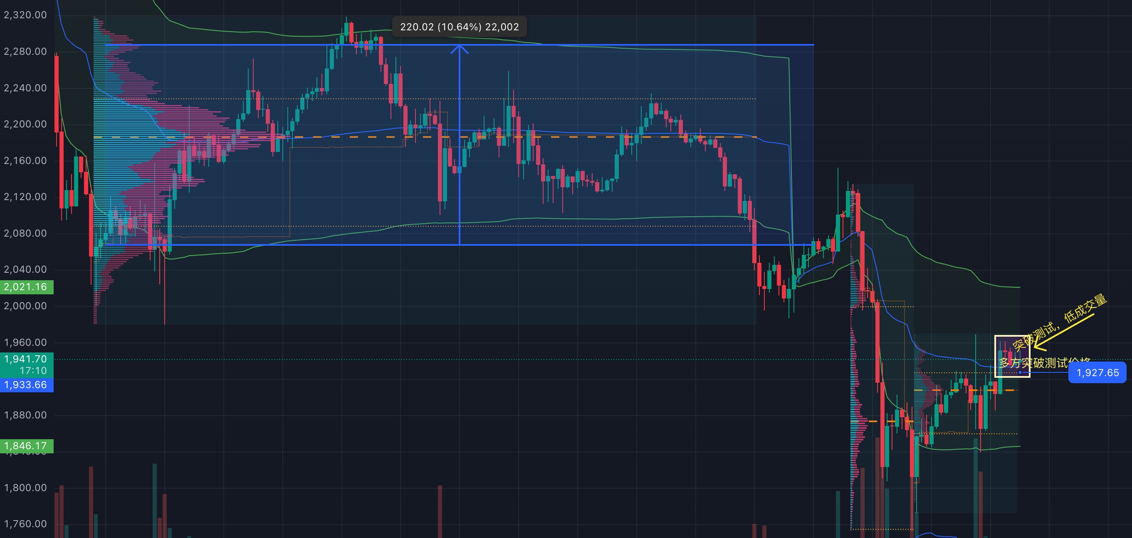The width and height of the screenshot is (1132, 538).
Task: Select the 多方突破测试价格 text label
Action: tap(1044, 363)
